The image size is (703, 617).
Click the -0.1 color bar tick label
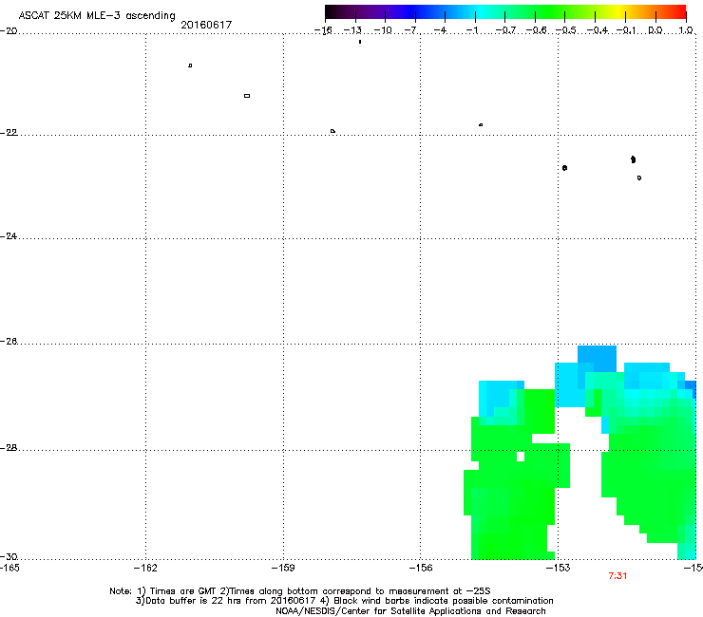point(626,30)
